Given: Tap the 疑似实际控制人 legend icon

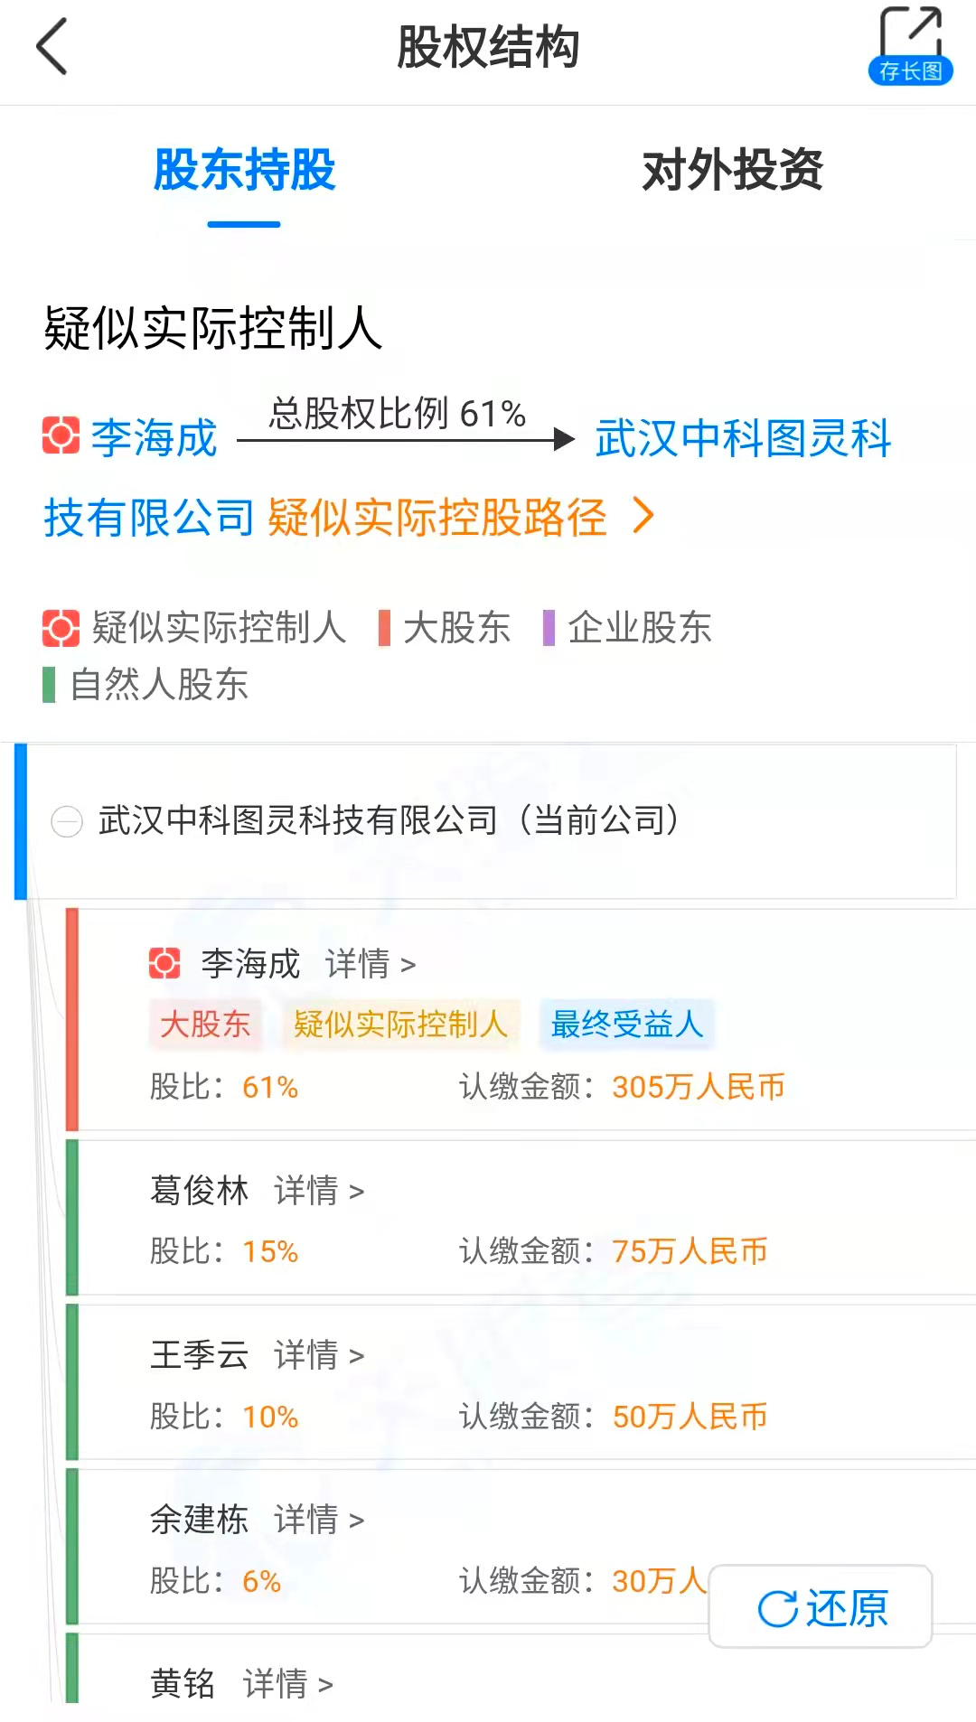Looking at the screenshot, I should (x=61, y=627).
